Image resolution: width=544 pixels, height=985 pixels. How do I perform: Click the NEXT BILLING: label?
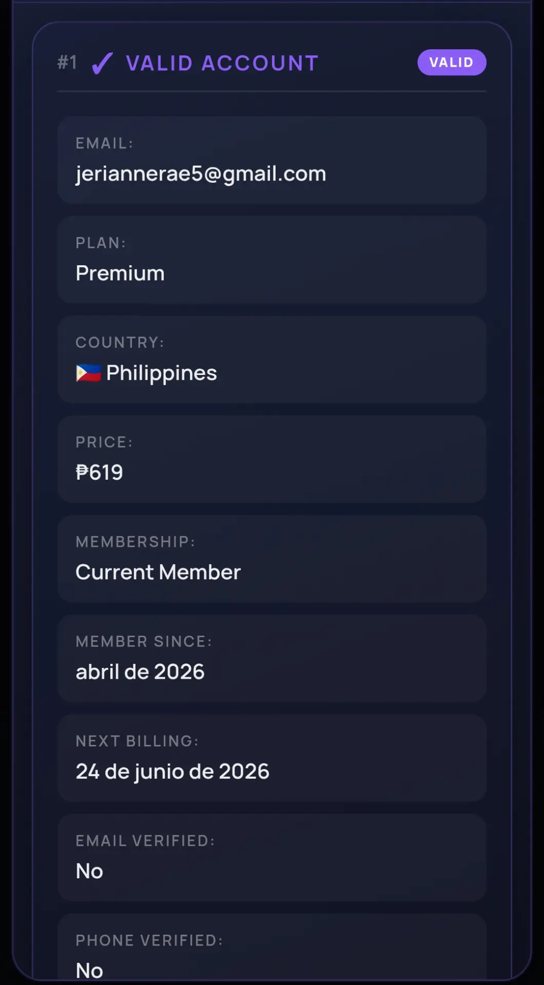[x=137, y=741]
